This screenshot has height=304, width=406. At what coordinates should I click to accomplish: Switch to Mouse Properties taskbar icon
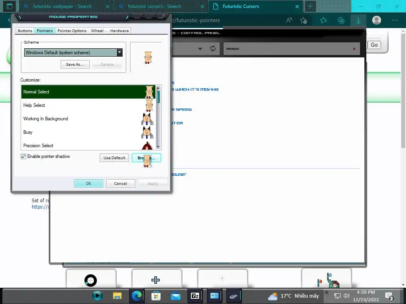234,296
